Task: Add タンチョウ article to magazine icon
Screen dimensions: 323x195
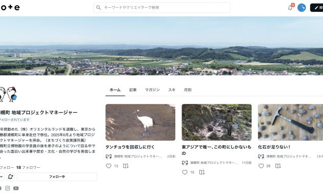Action: [126, 166]
